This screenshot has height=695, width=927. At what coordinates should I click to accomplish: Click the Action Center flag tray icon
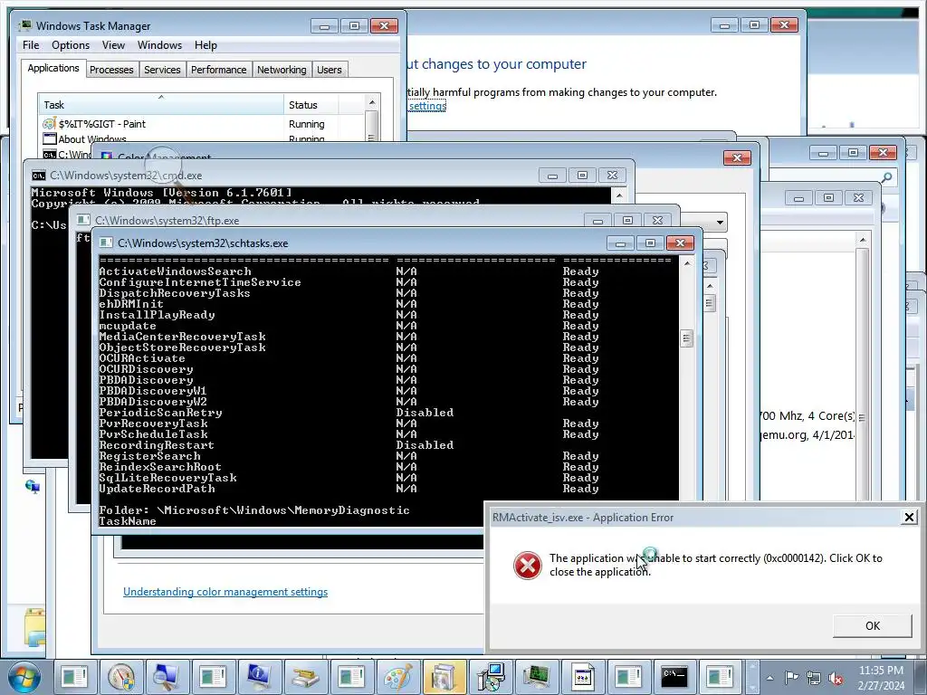tap(791, 677)
